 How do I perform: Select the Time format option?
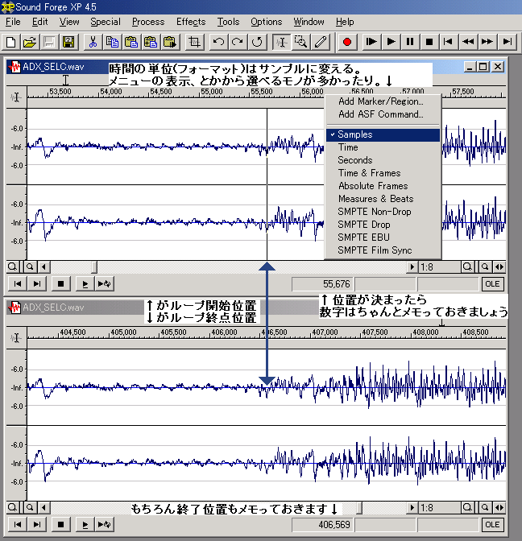pos(383,147)
